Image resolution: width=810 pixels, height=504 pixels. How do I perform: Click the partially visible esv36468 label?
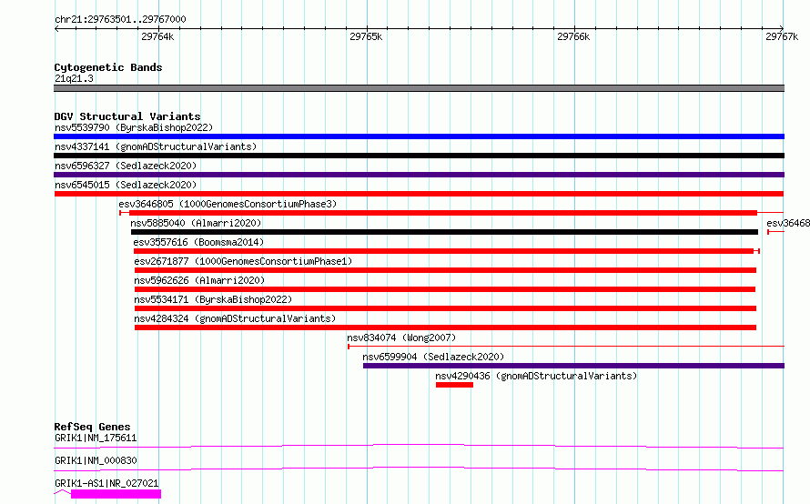788,223
